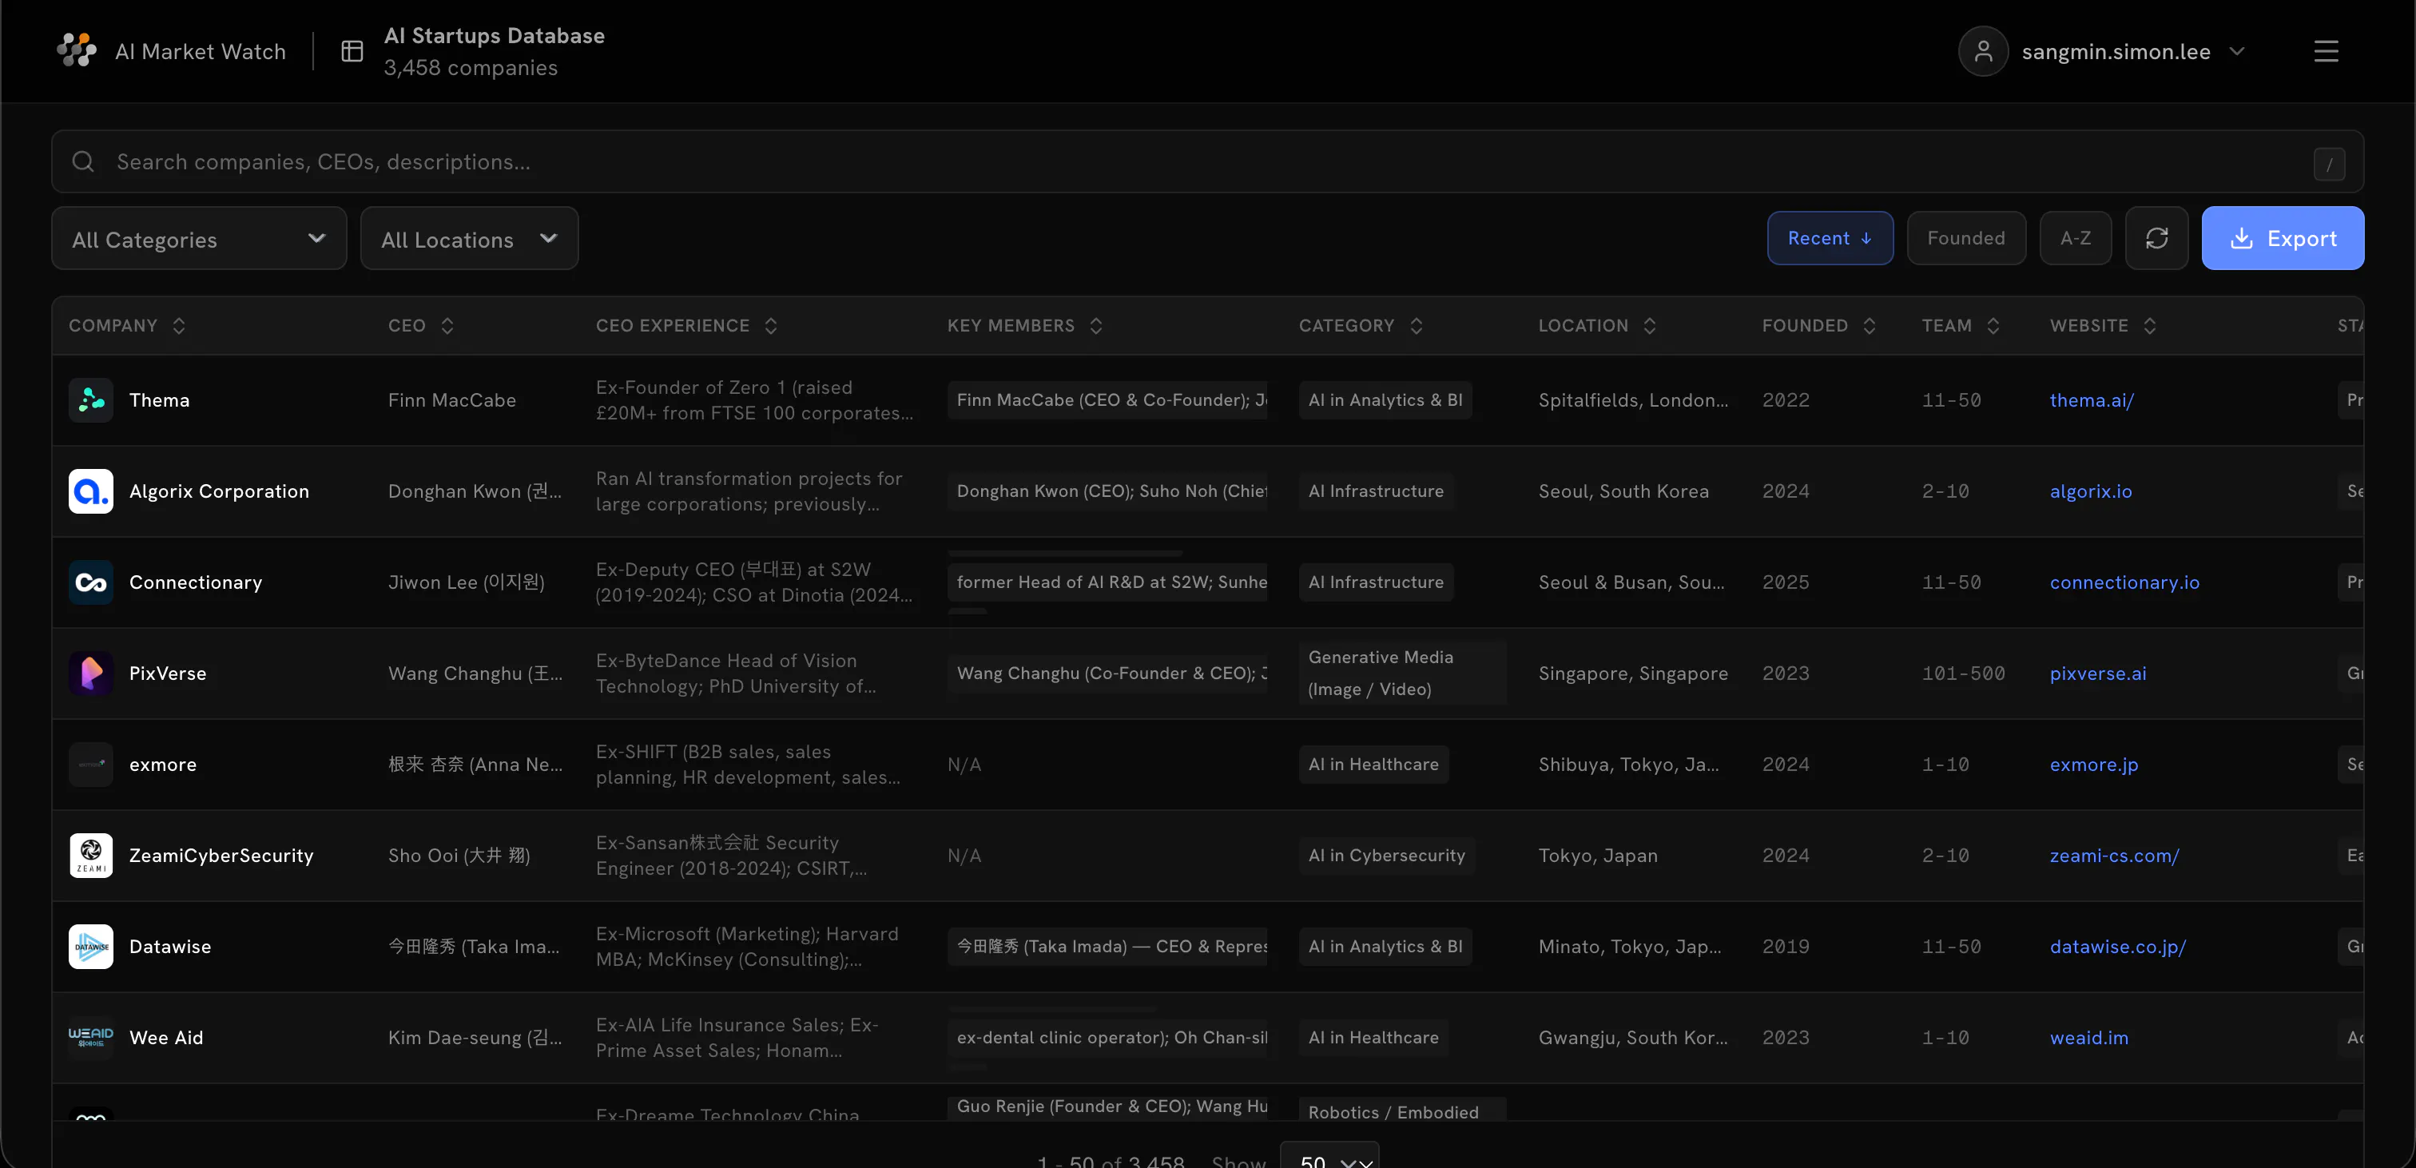Open the All Categories dropdown

pos(199,238)
